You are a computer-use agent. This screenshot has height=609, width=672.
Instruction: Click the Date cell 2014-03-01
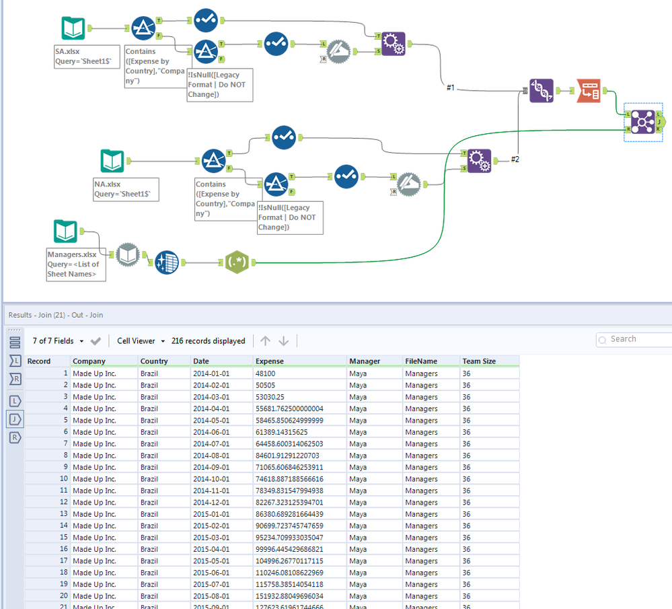coord(222,397)
